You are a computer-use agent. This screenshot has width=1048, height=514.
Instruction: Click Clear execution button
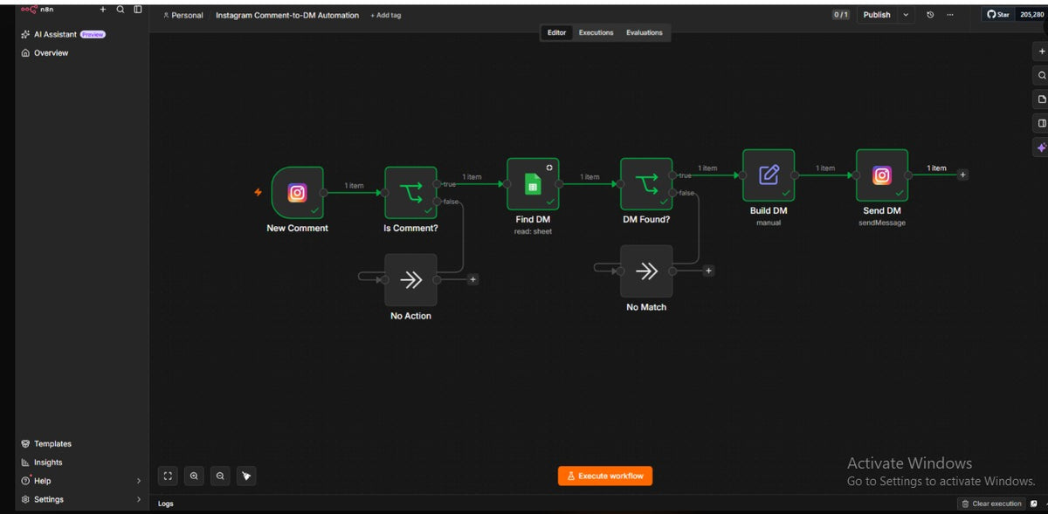point(991,504)
